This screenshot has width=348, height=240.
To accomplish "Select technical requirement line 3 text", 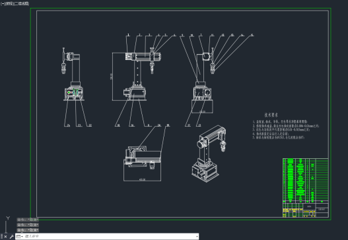I will click(x=281, y=130).
